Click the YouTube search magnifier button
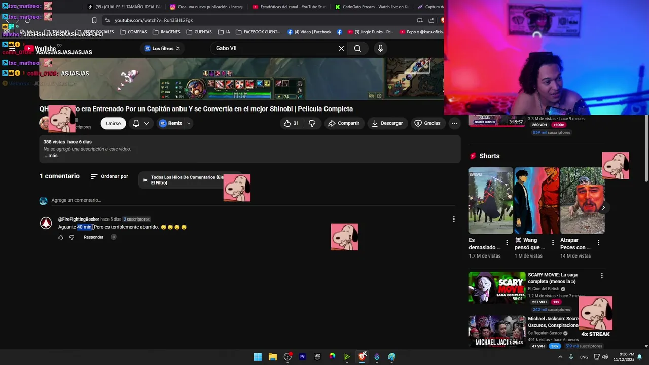 (357, 48)
